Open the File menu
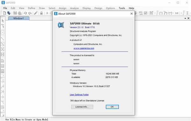Viewport: 191px width, 121px height. [x=5, y=8]
